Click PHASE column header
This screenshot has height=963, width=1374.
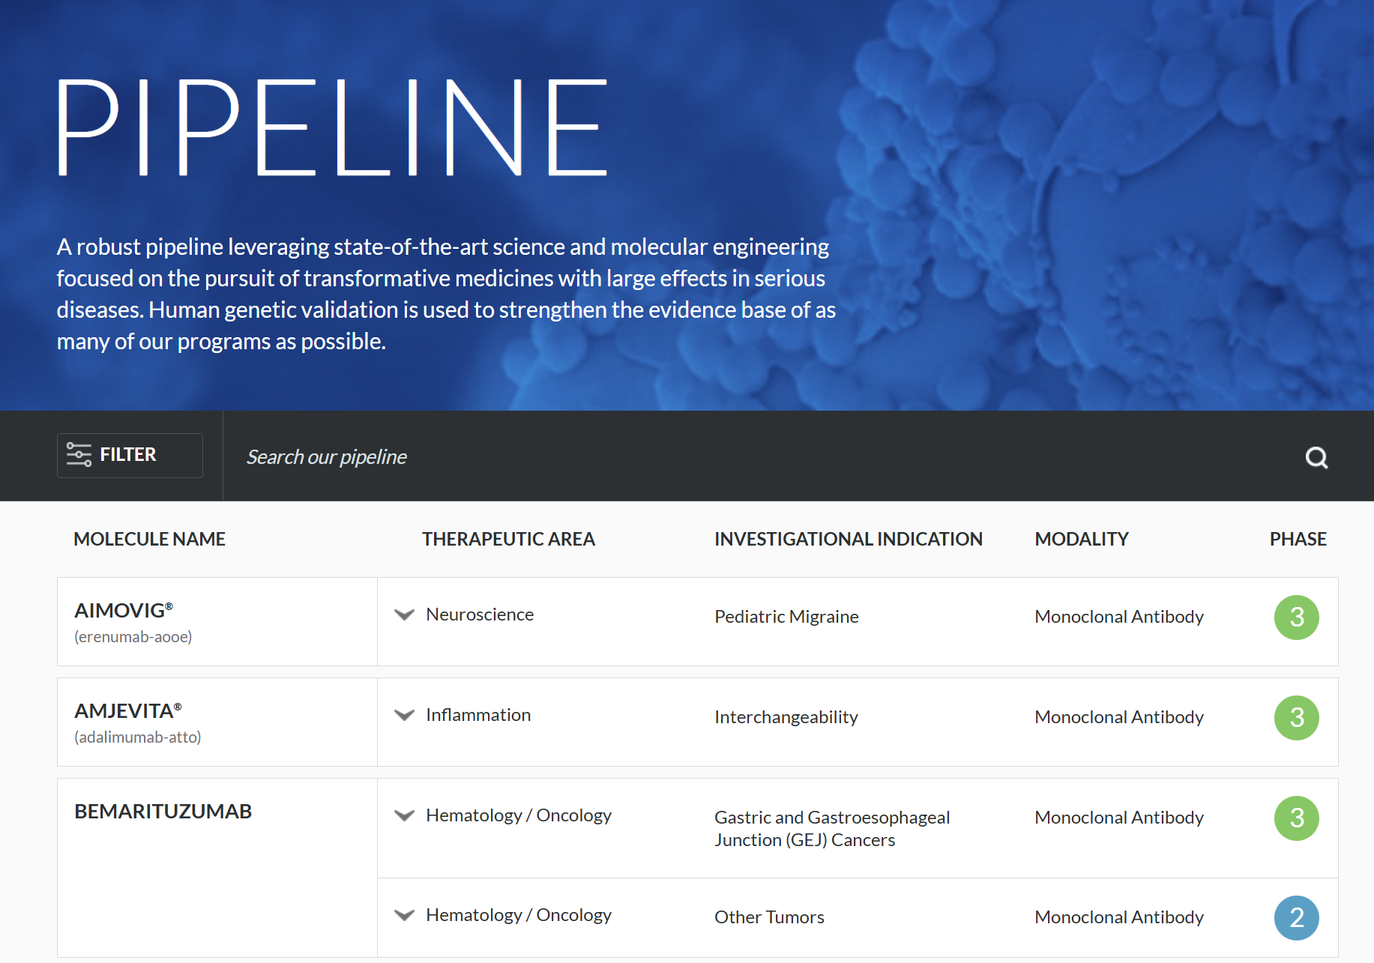1298,539
